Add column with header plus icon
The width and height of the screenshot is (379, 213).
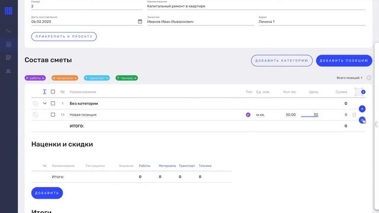(363, 92)
